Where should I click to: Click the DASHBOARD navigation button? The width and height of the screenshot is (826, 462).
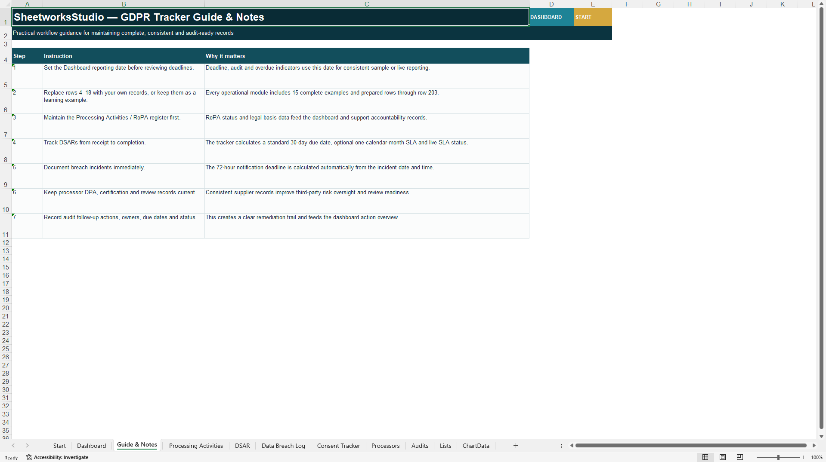[551, 17]
